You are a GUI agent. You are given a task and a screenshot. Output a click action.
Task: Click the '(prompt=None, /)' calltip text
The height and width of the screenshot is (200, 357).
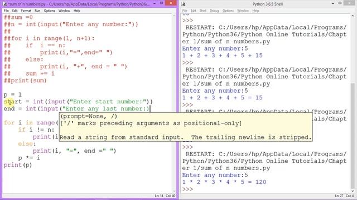(x=89, y=116)
